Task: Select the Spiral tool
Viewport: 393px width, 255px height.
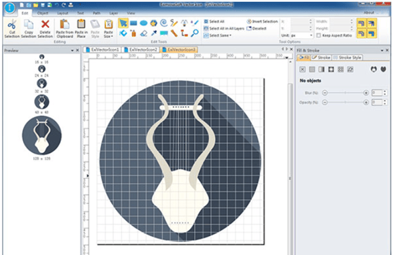Action: (x=164, y=23)
